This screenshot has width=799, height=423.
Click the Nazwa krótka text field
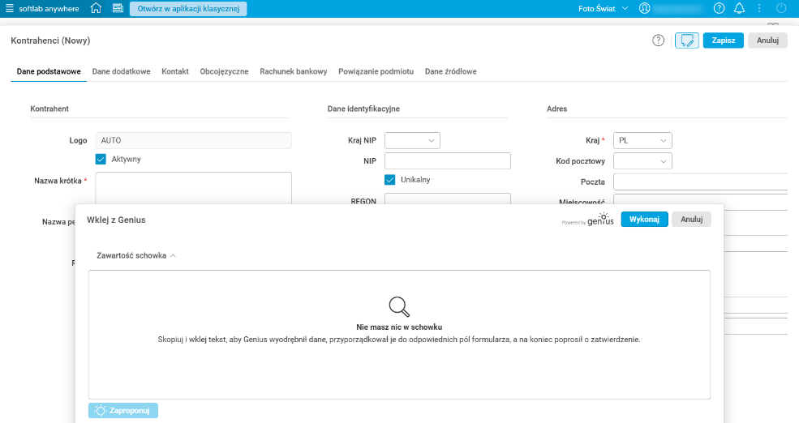(194, 188)
